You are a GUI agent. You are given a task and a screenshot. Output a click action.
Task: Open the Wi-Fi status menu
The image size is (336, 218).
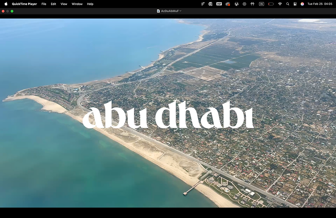tap(280, 4)
